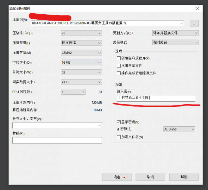Screen dimensions: 208x190
Task: Open the archive name (压缩包) dropdown
Action: pyautogui.click(x=181, y=23)
